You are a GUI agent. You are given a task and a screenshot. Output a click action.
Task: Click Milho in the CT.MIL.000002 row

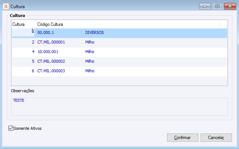(90, 61)
